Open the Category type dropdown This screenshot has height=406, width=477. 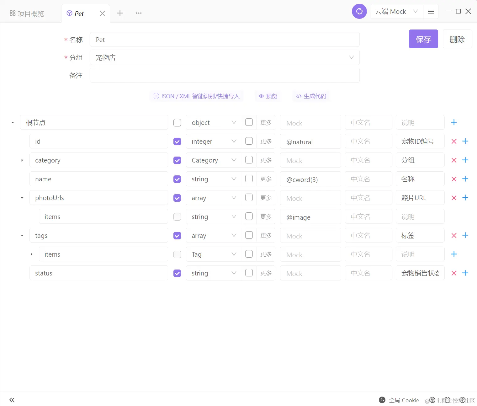[214, 160]
